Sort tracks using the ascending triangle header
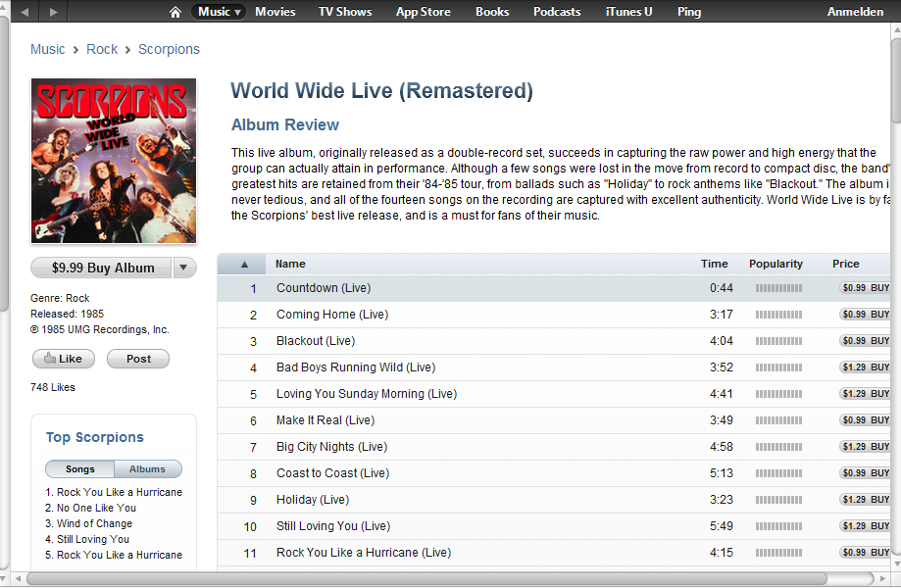The width and height of the screenshot is (901, 588). [x=244, y=265]
